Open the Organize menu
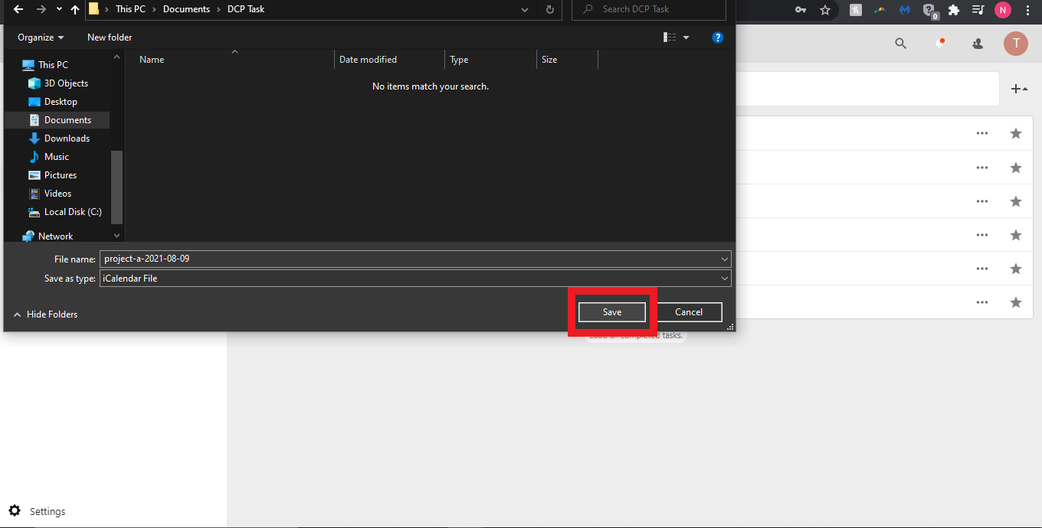Screen dimensions: 1042x528 [x=41, y=37]
